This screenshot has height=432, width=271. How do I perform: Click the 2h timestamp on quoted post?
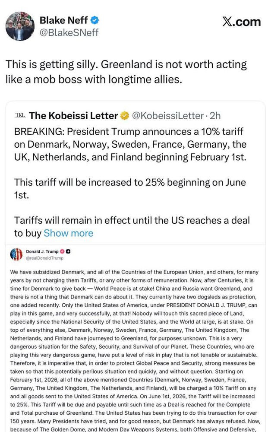(215, 116)
